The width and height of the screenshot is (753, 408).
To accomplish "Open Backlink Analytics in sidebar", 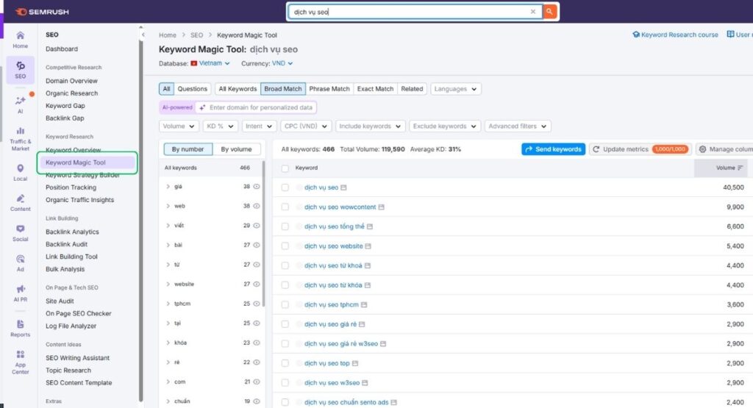I will [x=72, y=232].
